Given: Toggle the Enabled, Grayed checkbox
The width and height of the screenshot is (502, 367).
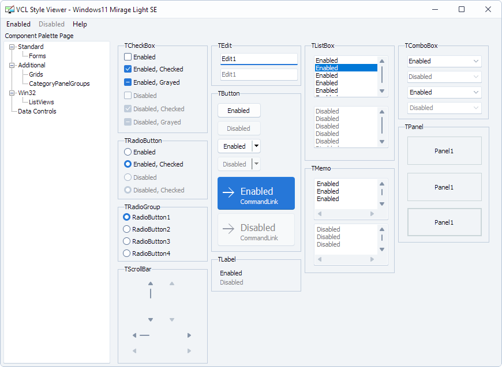Looking at the screenshot, I should tap(128, 82).
